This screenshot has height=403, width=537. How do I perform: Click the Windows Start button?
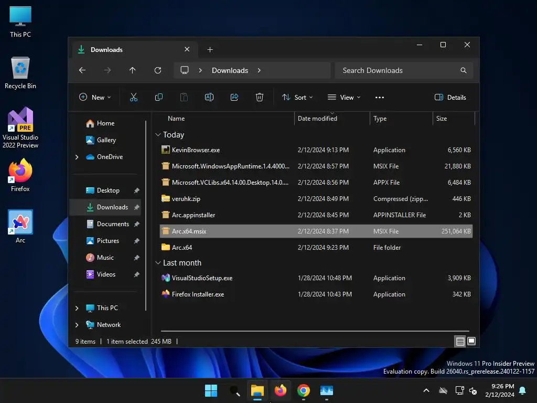point(211,390)
